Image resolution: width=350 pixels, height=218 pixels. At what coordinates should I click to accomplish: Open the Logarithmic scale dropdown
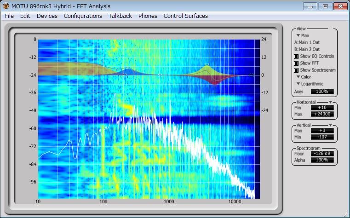tap(310, 84)
